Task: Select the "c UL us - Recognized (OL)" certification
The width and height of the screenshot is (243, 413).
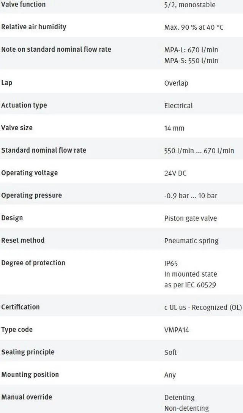Action: coord(203,308)
